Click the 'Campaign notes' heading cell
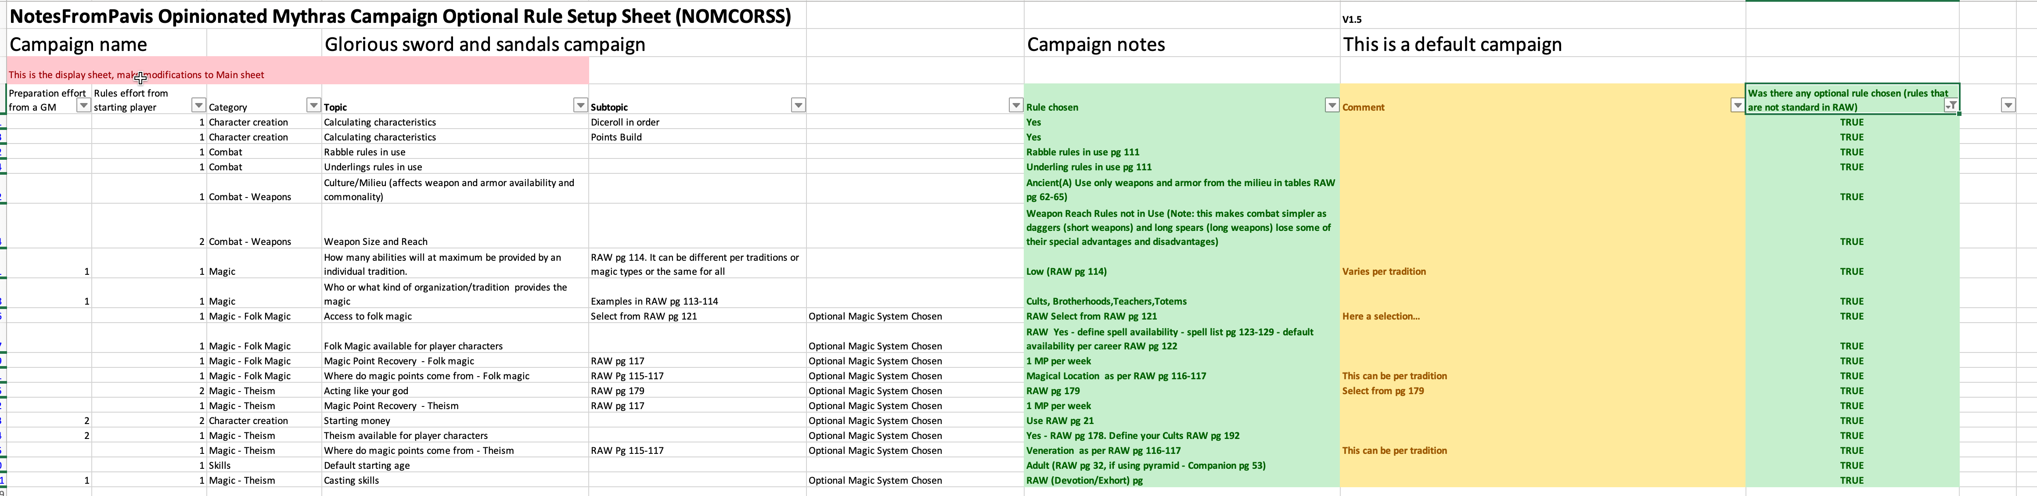 click(1095, 44)
